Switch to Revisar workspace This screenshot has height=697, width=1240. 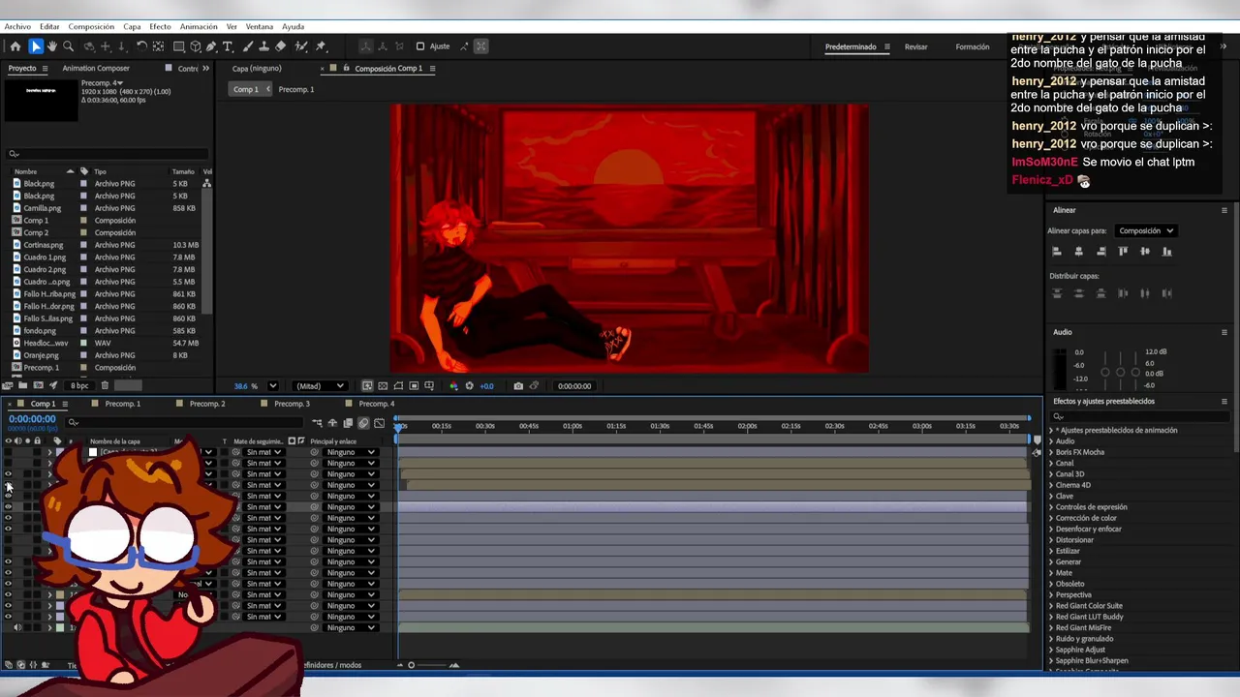(915, 46)
